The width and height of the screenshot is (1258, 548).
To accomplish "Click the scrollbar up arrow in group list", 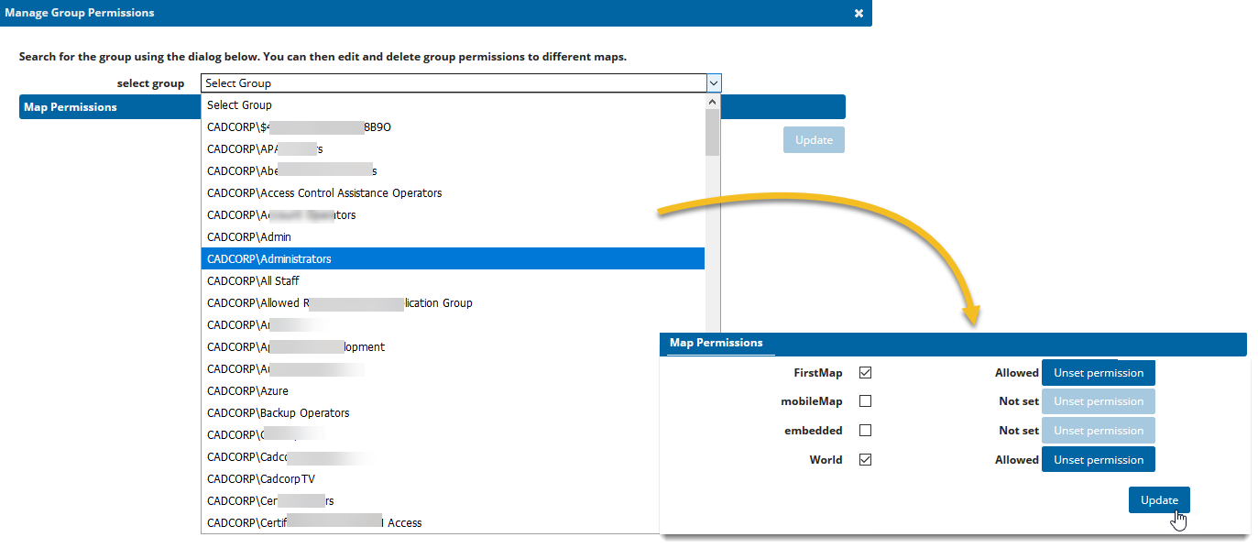I will [x=713, y=102].
